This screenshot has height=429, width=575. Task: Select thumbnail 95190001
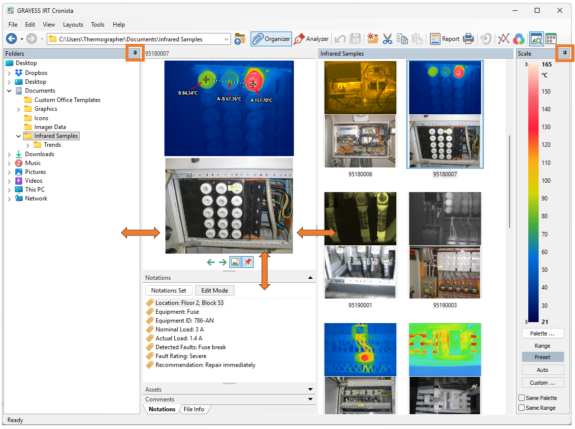[x=360, y=250]
